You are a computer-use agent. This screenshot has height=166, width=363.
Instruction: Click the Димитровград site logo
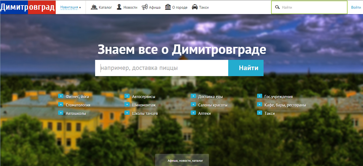[28, 7]
